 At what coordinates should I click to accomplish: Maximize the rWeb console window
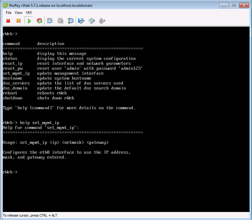(x=234, y=6)
